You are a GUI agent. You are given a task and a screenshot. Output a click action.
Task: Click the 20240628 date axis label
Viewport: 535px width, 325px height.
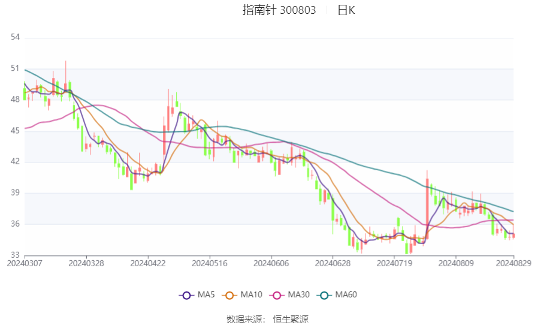pos(333,264)
